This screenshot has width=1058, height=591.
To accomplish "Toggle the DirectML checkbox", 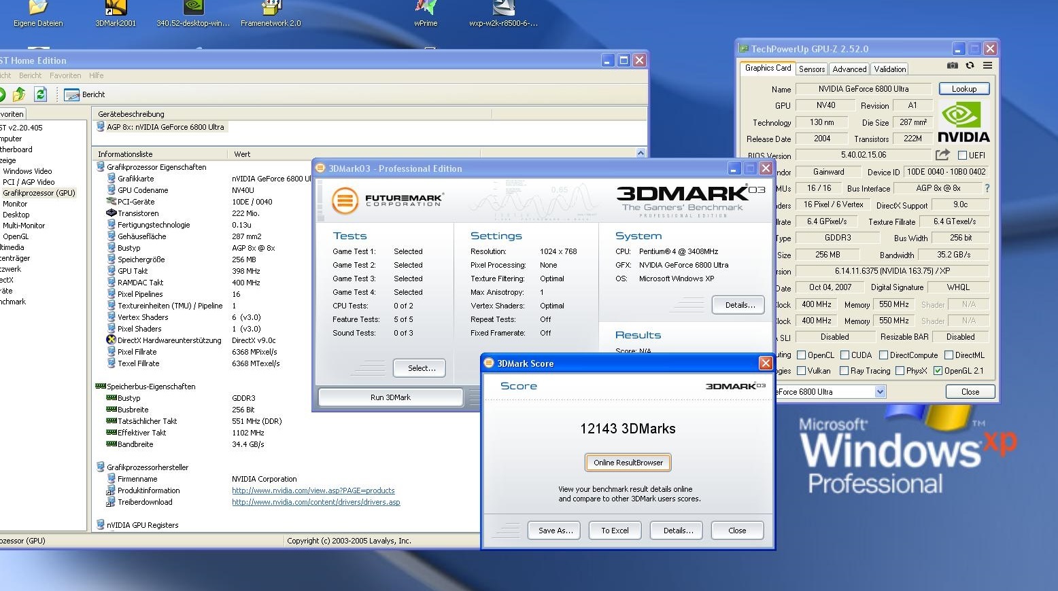I will (949, 355).
